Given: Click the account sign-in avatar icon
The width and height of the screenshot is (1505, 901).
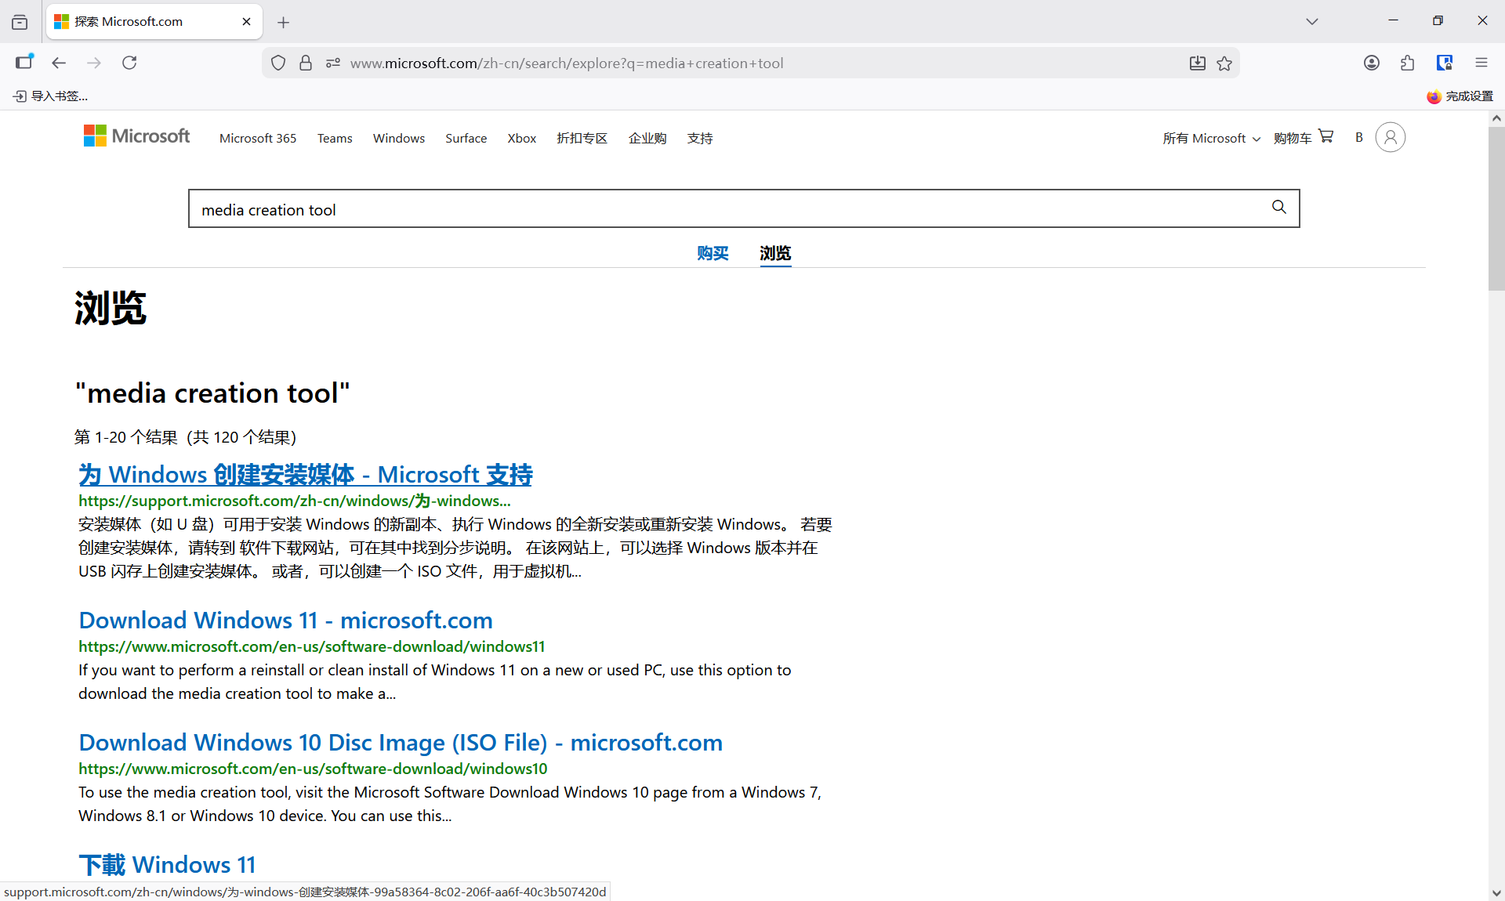Looking at the screenshot, I should pyautogui.click(x=1390, y=137).
